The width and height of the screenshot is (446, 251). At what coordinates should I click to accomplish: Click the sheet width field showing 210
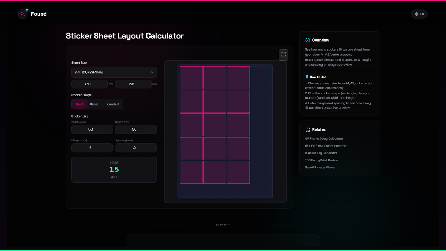(90, 84)
